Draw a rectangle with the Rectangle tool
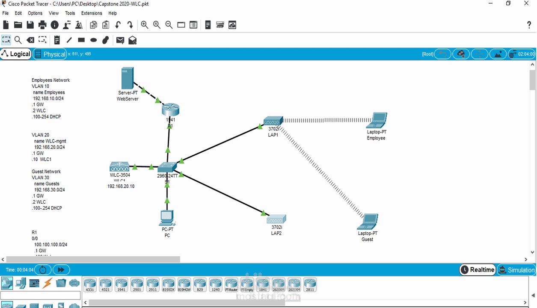Image resolution: width=537 pixels, height=308 pixels. [x=81, y=40]
